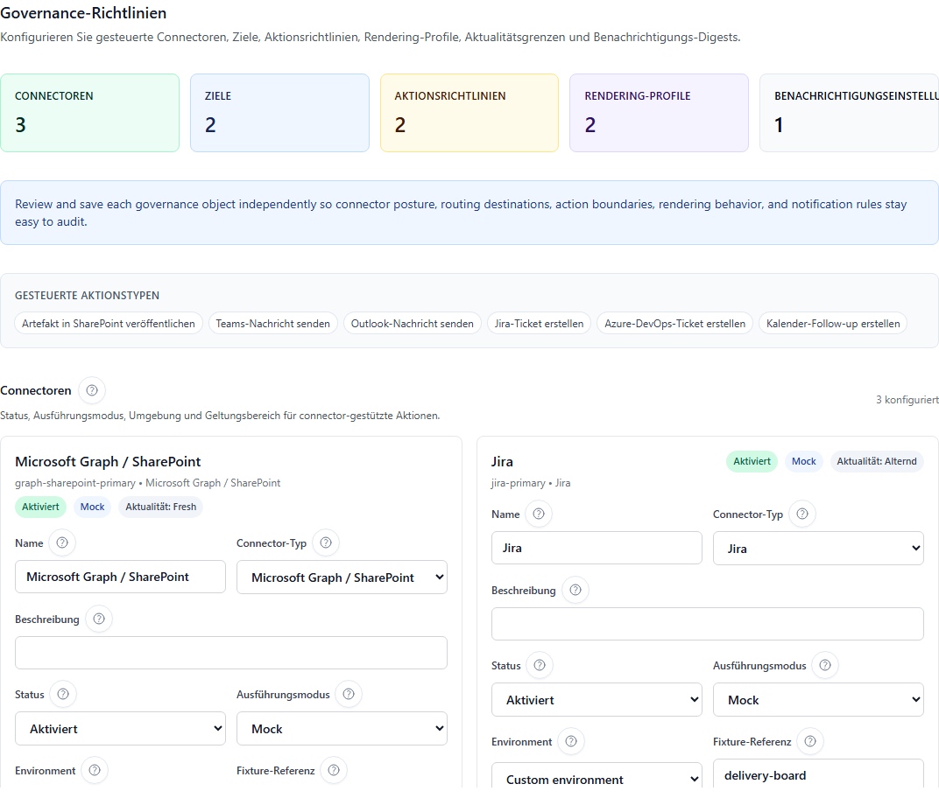Click help icon beside SharePoint Name label

coord(62,543)
